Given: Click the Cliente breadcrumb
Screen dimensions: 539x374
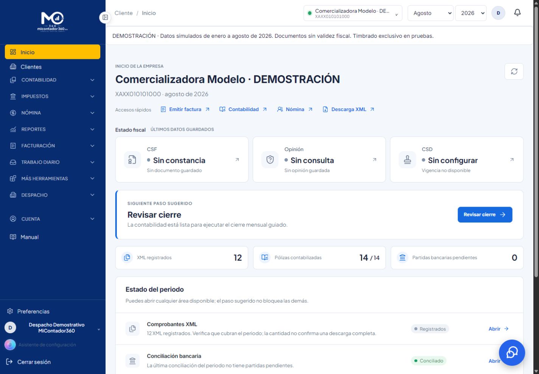Looking at the screenshot, I should click(x=124, y=13).
